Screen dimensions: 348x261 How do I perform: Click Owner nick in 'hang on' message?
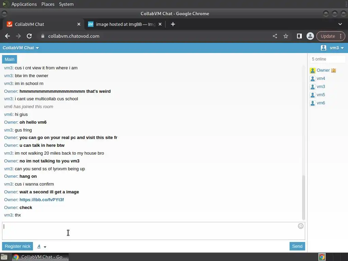click(11, 176)
